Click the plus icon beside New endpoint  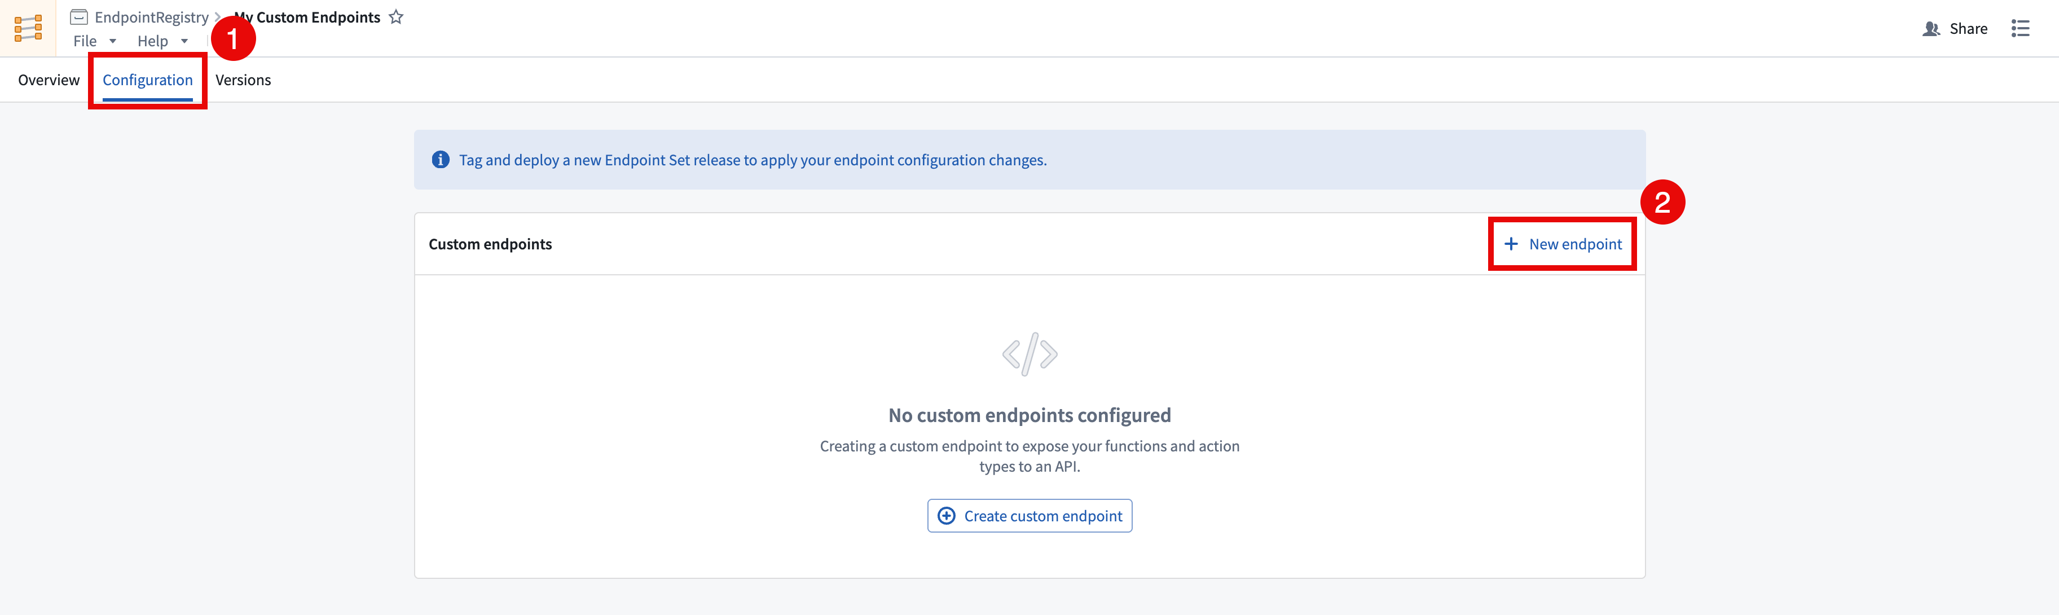[x=1511, y=243]
